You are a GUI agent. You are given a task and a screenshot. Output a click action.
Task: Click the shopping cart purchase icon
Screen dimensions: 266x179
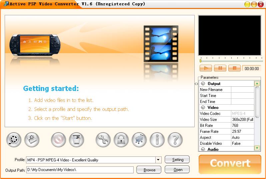pyautogui.click(x=139, y=140)
